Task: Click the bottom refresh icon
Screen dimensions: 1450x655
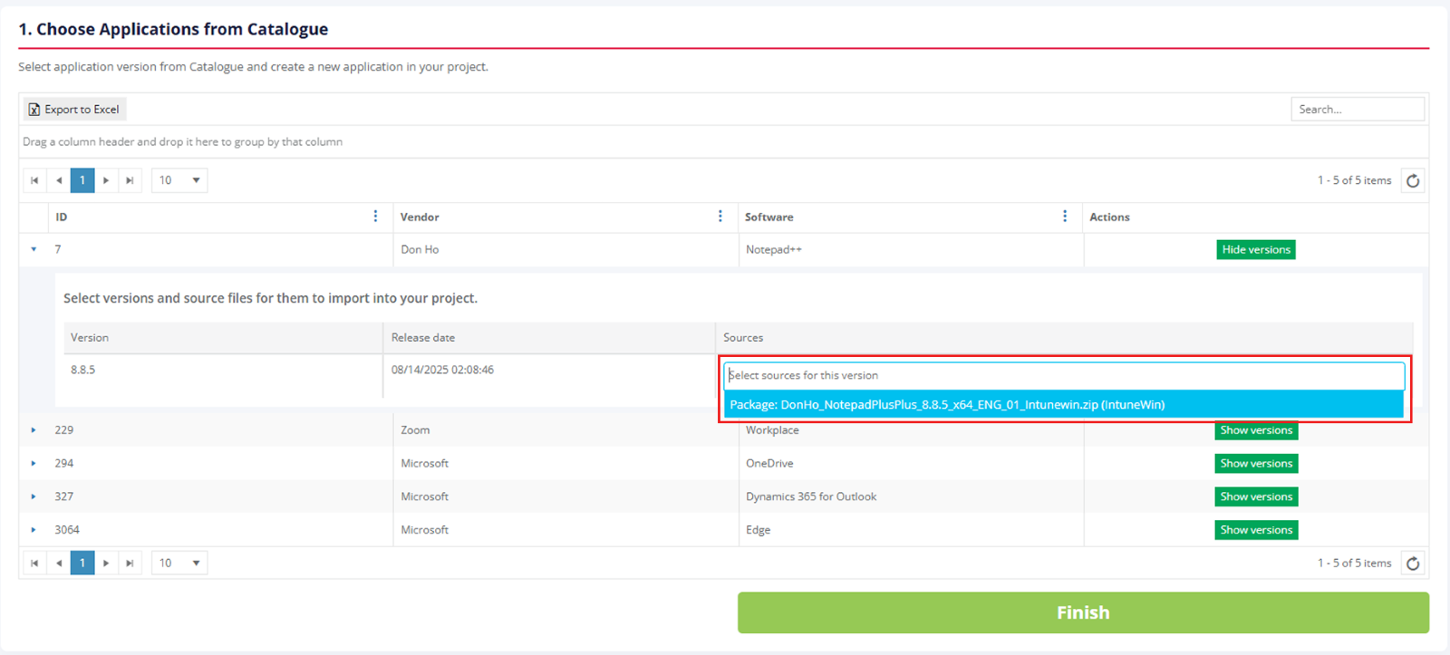Action: pos(1412,563)
